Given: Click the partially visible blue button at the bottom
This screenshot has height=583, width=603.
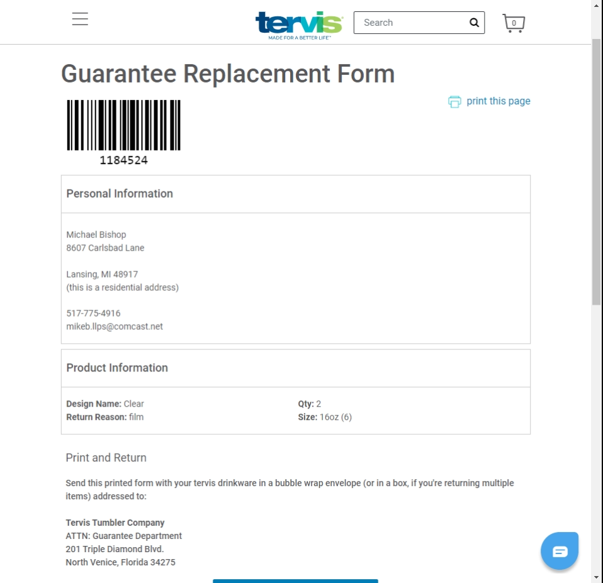Looking at the screenshot, I should pos(295,580).
